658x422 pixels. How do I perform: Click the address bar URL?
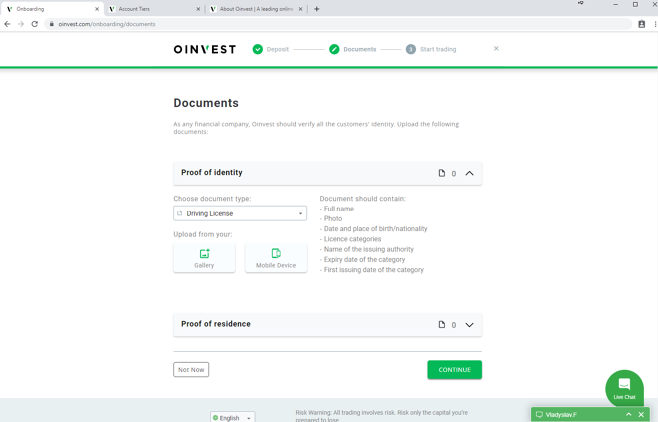[x=107, y=24]
